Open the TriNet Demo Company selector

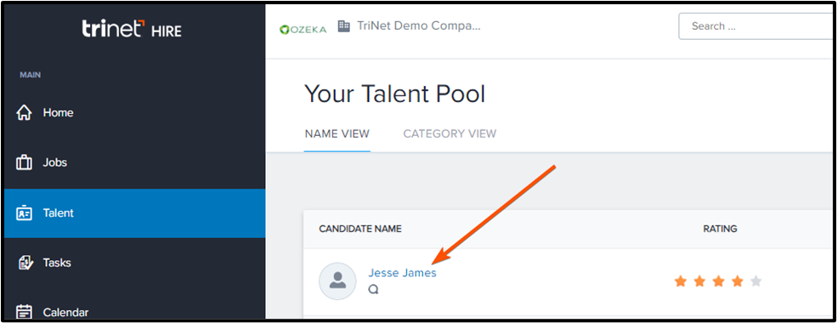point(419,25)
